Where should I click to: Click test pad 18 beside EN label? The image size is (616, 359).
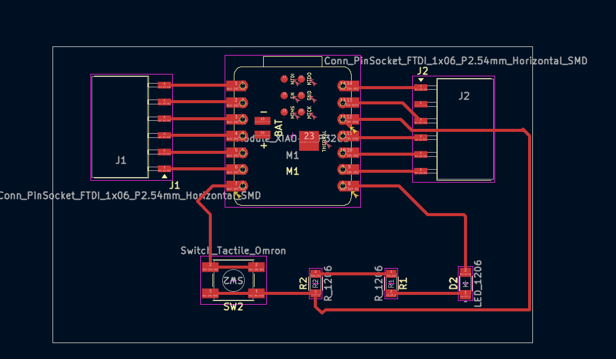point(284,95)
